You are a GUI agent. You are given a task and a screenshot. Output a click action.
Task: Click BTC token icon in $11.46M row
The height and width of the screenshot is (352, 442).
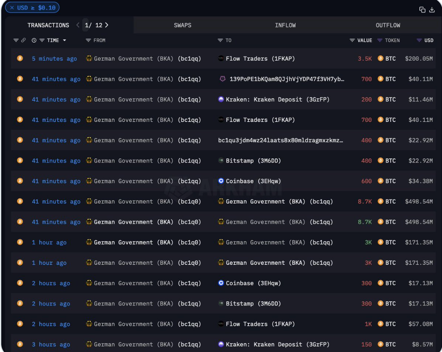point(380,99)
